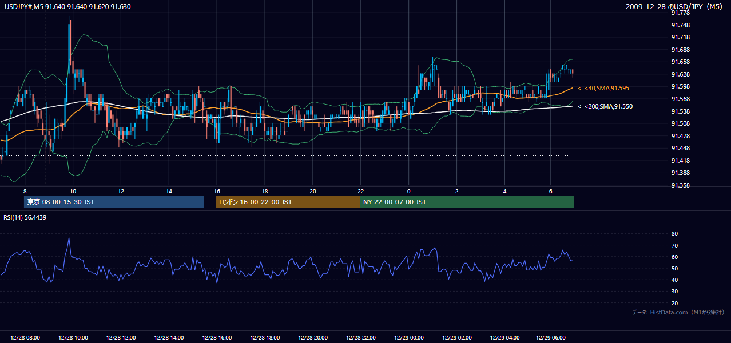Click the 12/28 08:00 time axis label
The width and height of the screenshot is (731, 343).
point(25,338)
